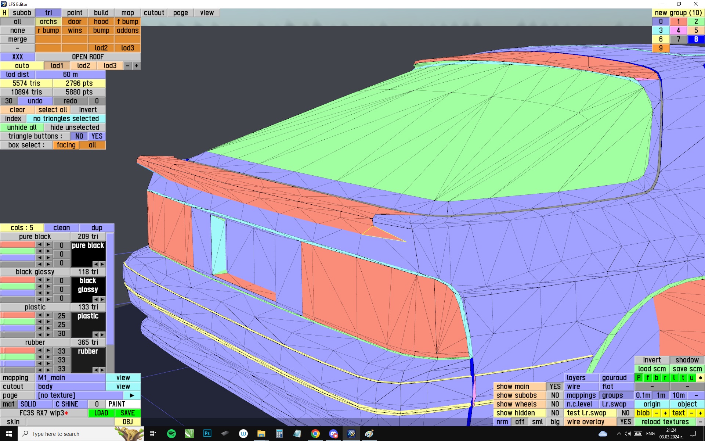Switch to the build tab
Viewport: 705px width, 441px height.
(101, 13)
